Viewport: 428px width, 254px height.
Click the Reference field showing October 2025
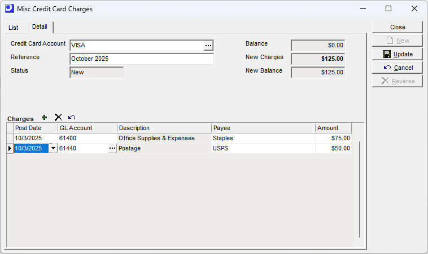coord(142,59)
